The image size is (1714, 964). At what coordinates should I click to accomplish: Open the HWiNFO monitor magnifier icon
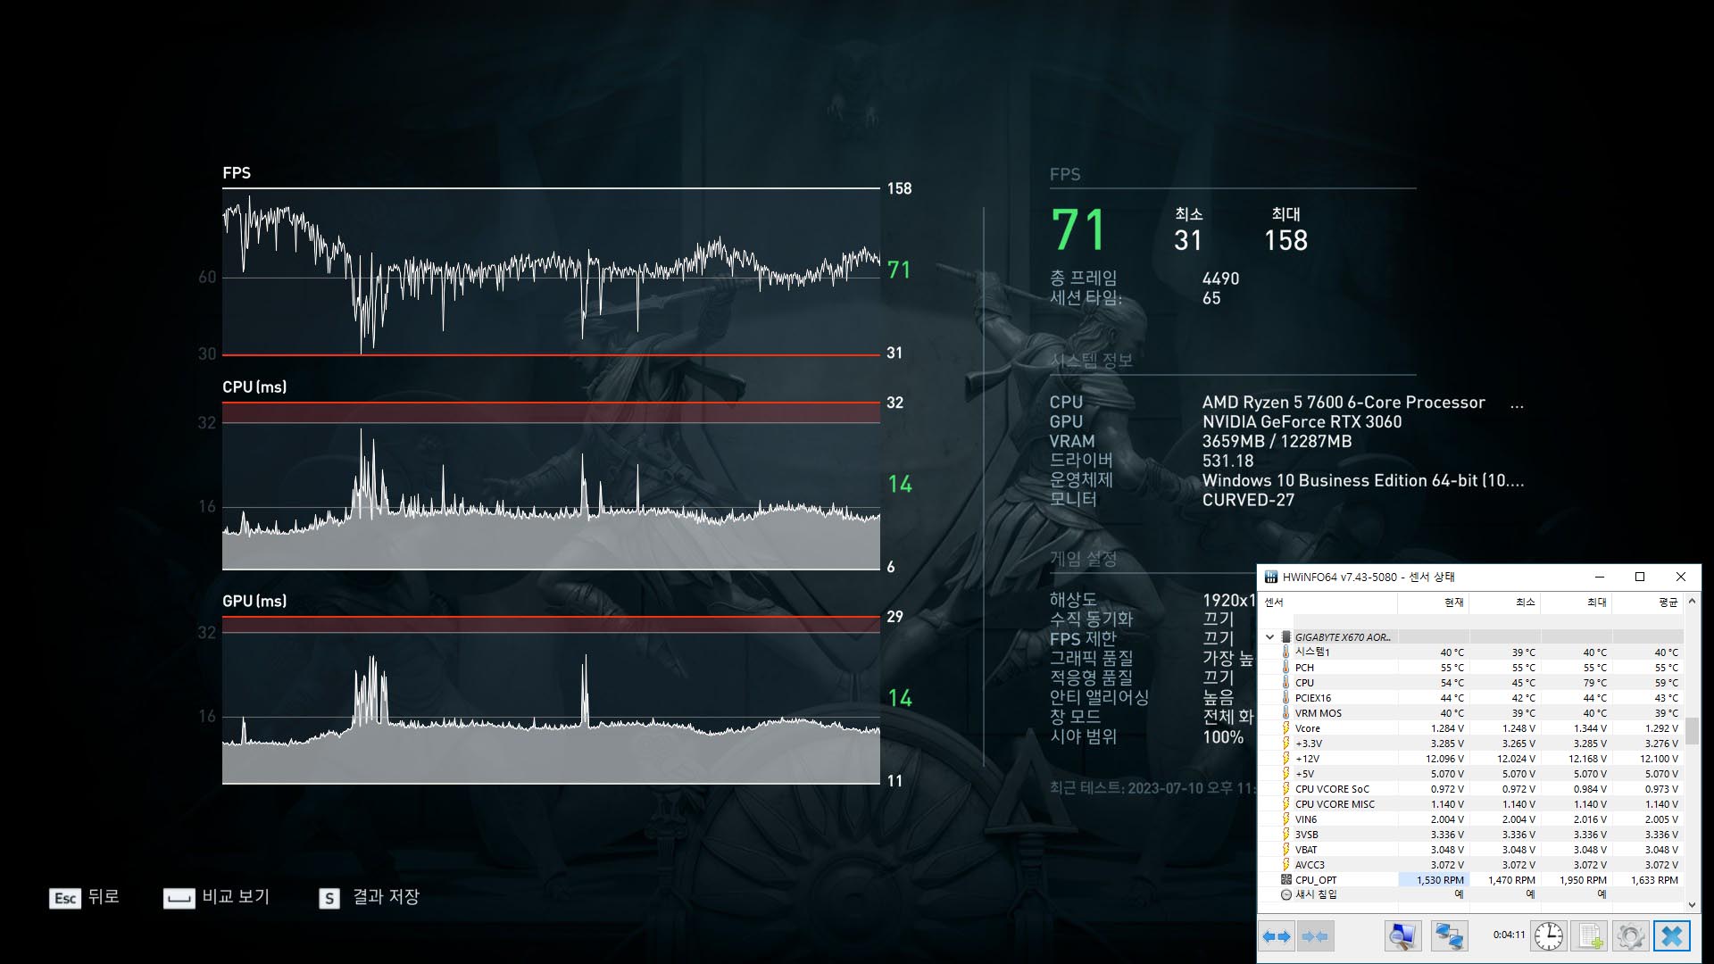click(x=1402, y=936)
